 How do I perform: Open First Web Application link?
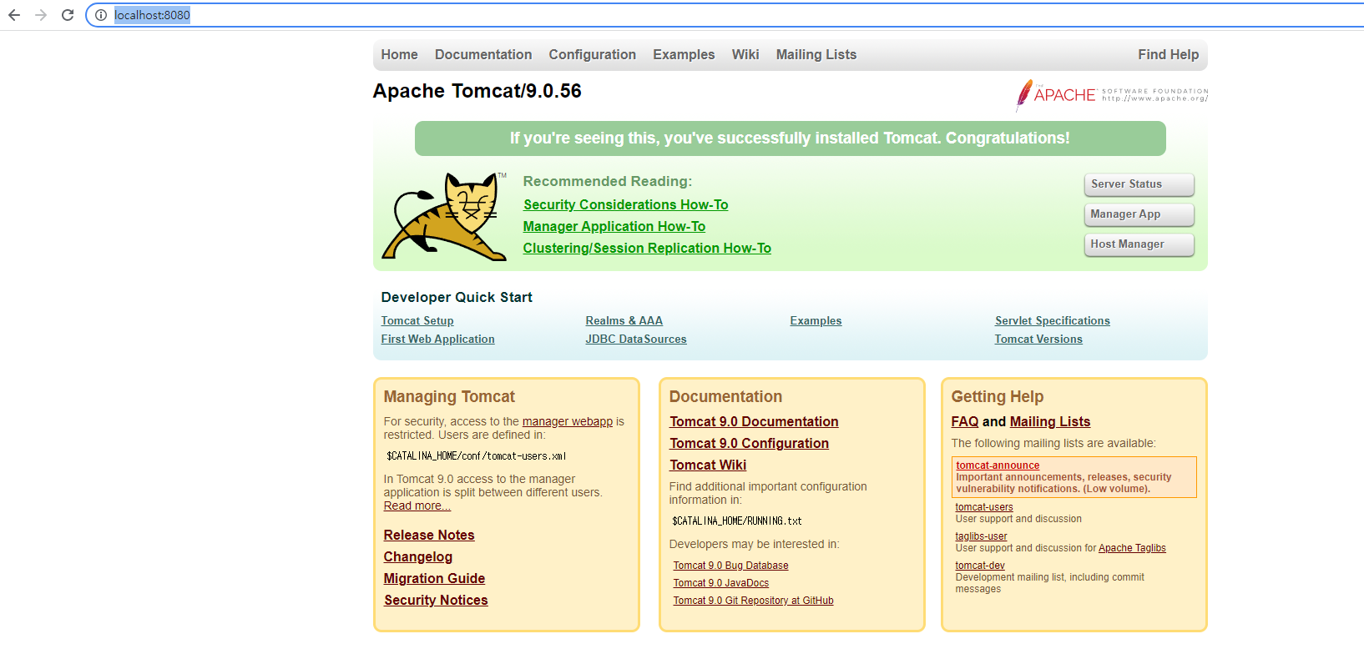(x=437, y=339)
